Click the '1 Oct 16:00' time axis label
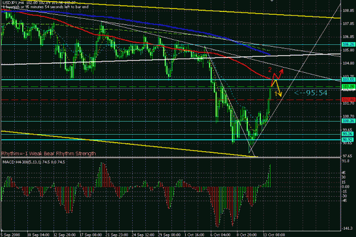 [x=195, y=235]
